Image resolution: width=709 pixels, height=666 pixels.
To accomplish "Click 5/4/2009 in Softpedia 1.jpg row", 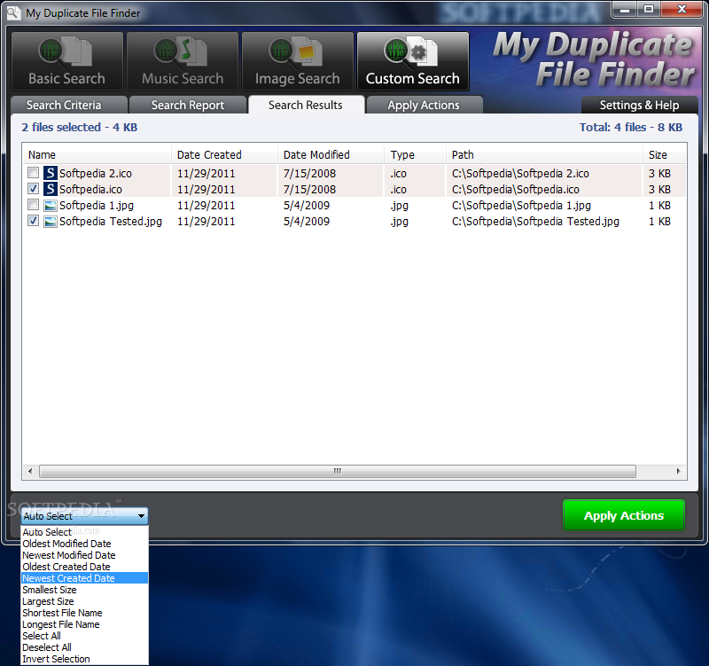I will click(x=307, y=206).
